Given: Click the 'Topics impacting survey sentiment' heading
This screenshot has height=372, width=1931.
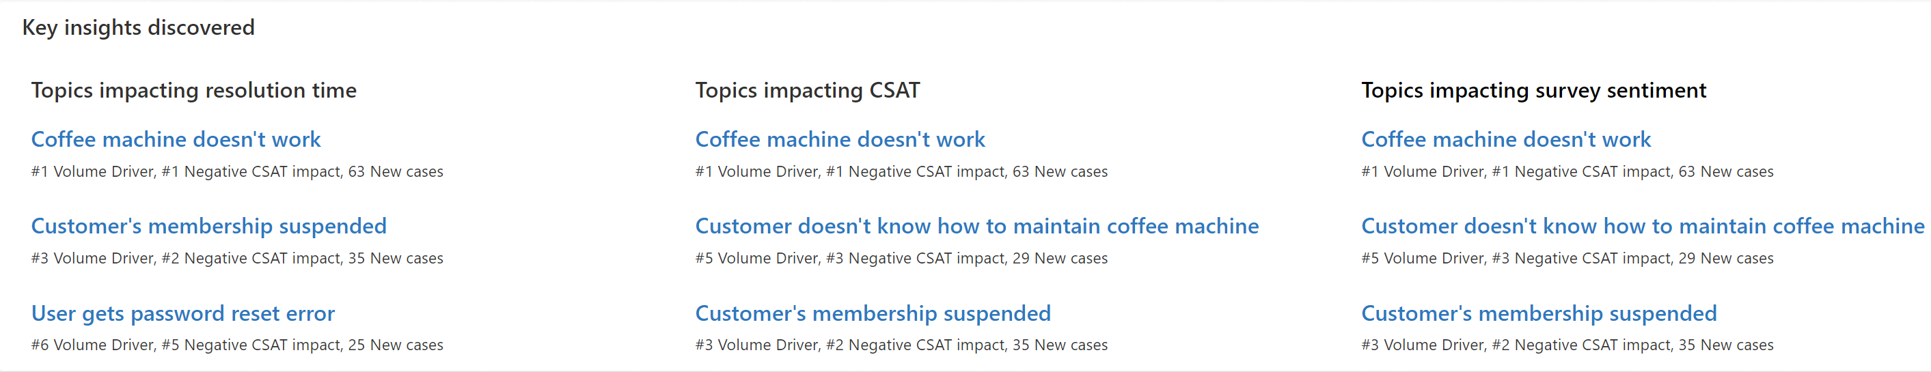Looking at the screenshot, I should [1534, 91].
